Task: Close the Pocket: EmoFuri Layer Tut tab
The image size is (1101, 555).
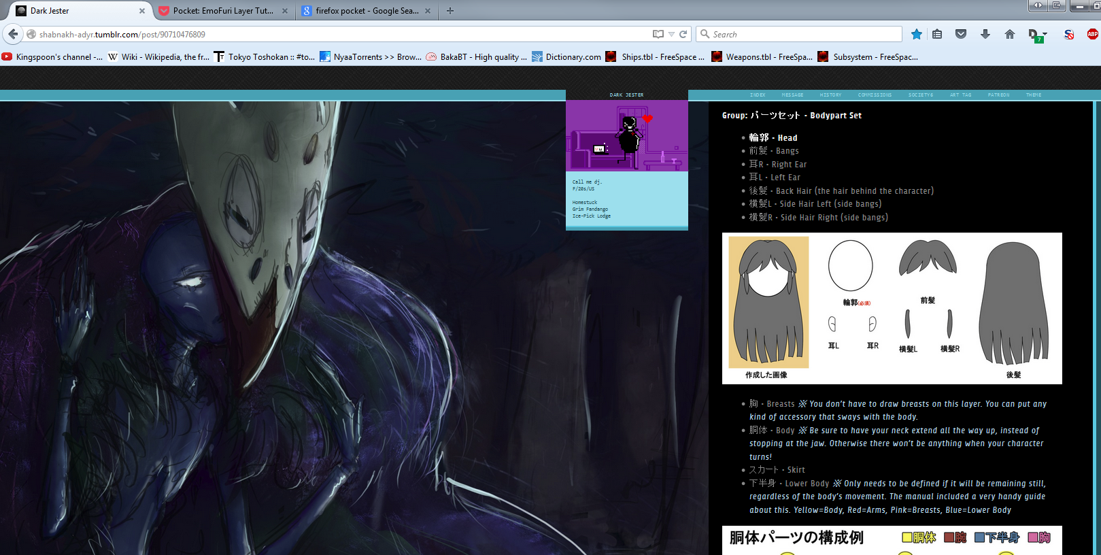Action: coord(285,11)
